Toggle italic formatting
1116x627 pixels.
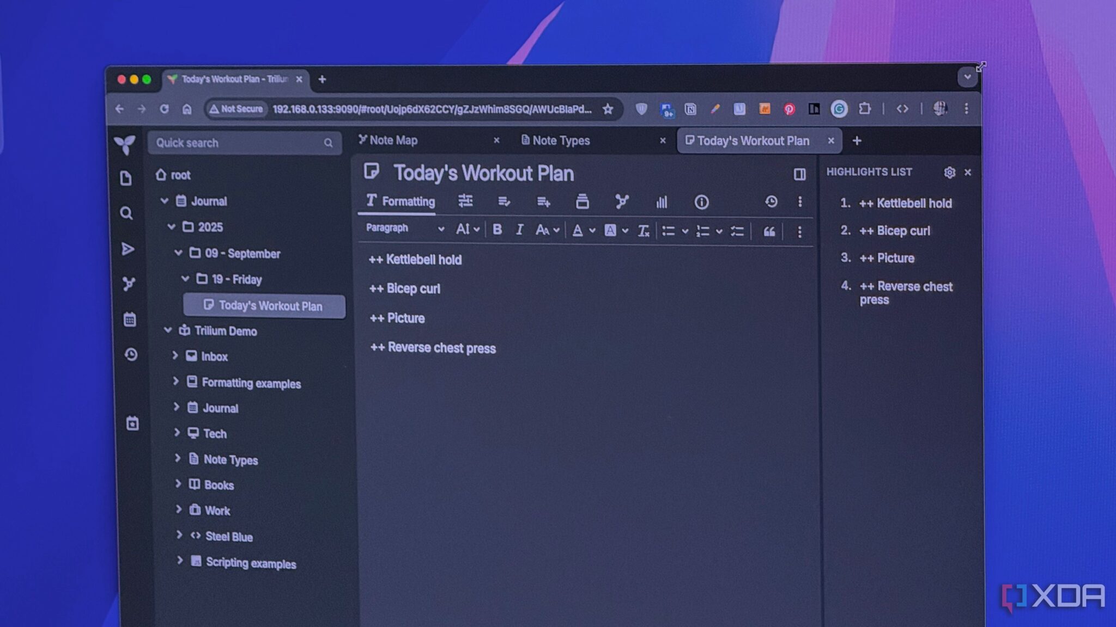tap(519, 230)
